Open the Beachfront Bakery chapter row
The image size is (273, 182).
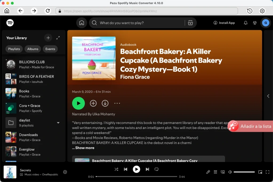[148, 159]
